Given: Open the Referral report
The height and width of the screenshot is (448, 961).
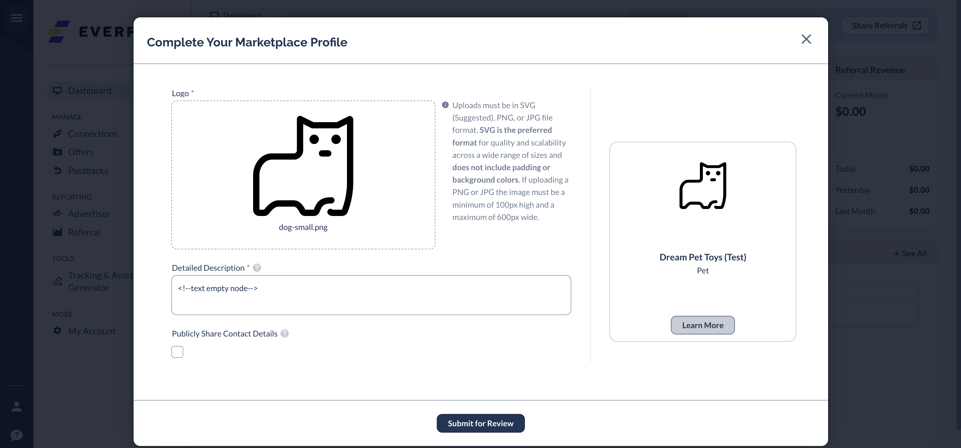Looking at the screenshot, I should (84, 232).
